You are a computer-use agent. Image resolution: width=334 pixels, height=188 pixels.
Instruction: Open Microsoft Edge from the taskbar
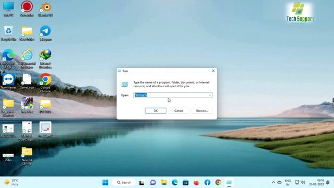[175, 182]
